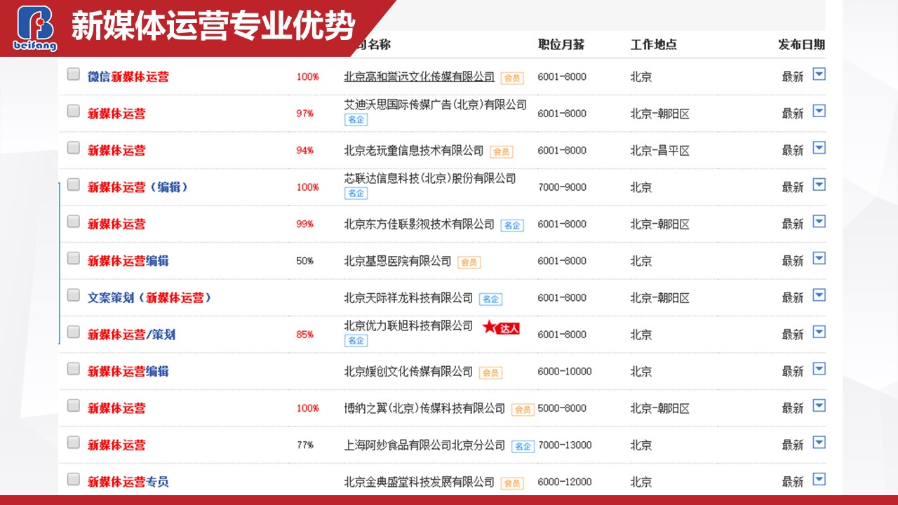Open arrow for 北京基恩医院 row
898x505 pixels.
[819, 258]
